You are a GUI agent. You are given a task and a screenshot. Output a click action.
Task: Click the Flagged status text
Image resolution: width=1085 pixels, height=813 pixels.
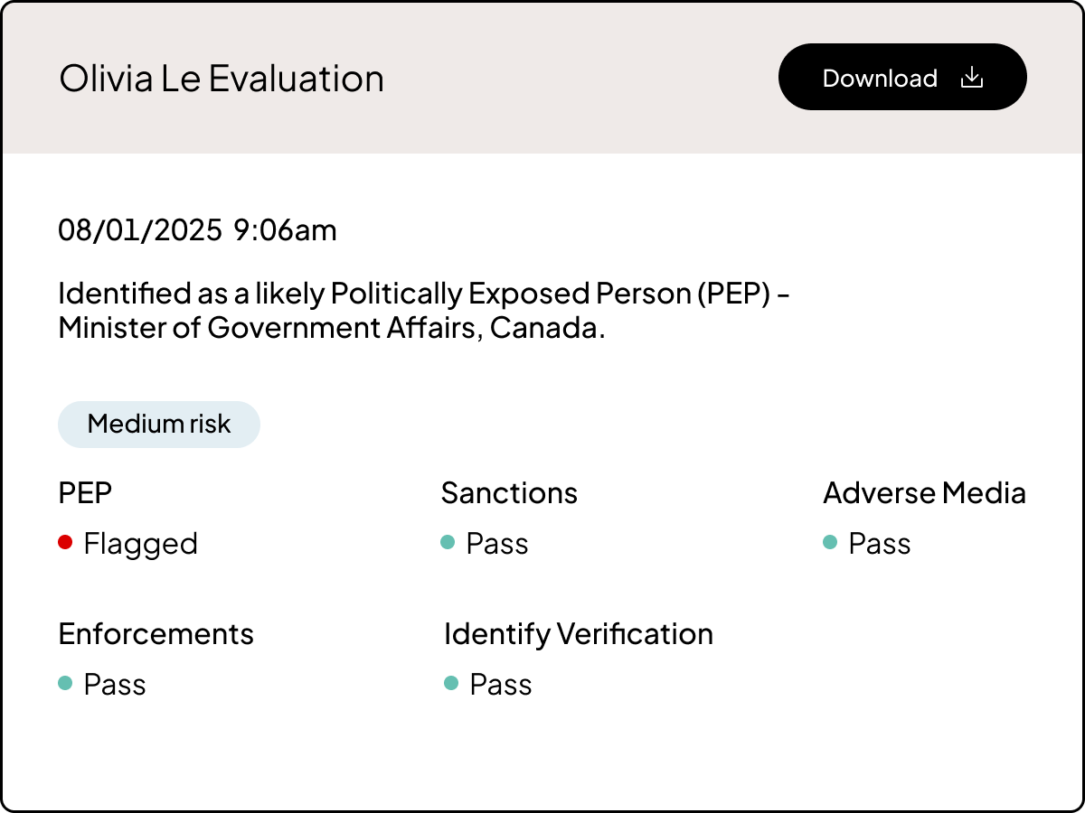click(x=140, y=543)
